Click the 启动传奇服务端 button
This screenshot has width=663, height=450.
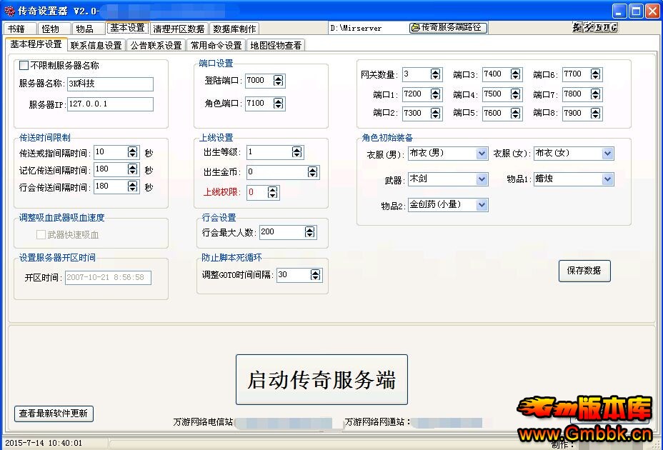point(321,379)
